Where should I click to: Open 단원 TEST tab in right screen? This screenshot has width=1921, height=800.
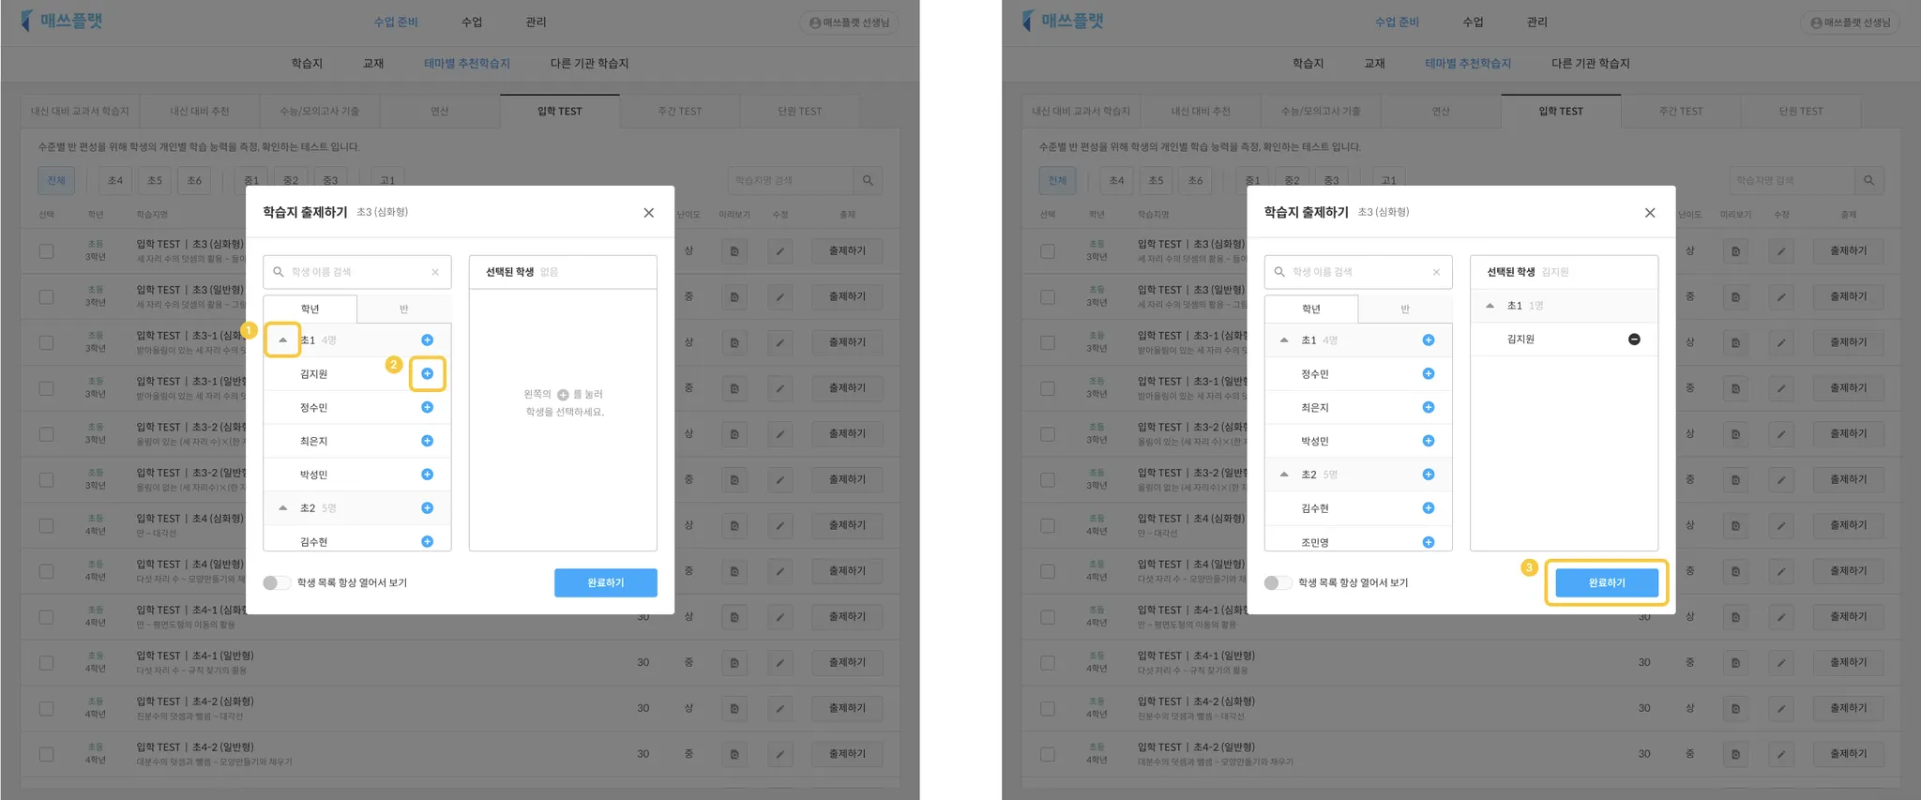point(1800,111)
